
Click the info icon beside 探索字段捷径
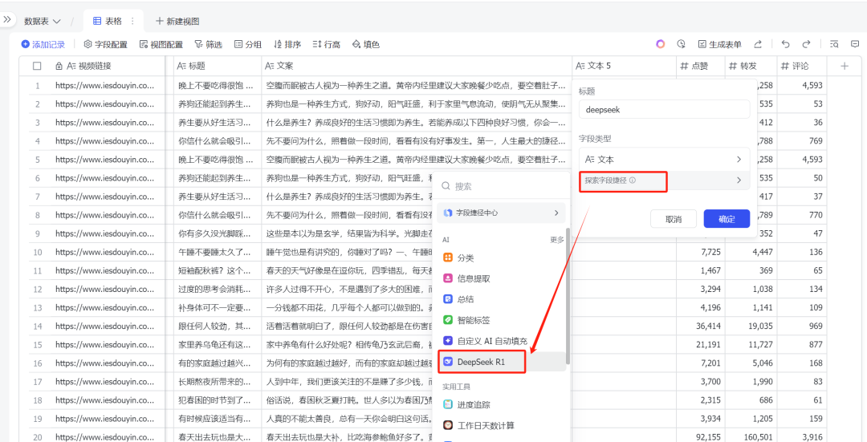coord(633,180)
